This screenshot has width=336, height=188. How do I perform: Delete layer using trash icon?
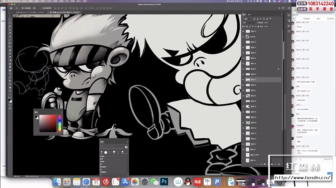[279, 164]
